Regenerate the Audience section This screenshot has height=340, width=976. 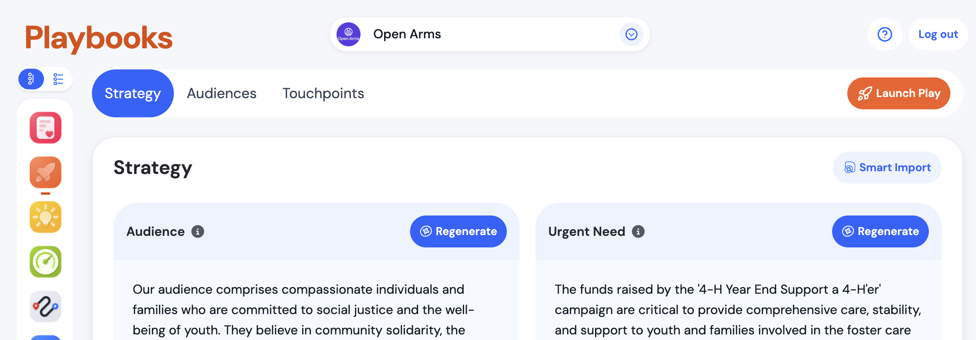pyautogui.click(x=458, y=231)
